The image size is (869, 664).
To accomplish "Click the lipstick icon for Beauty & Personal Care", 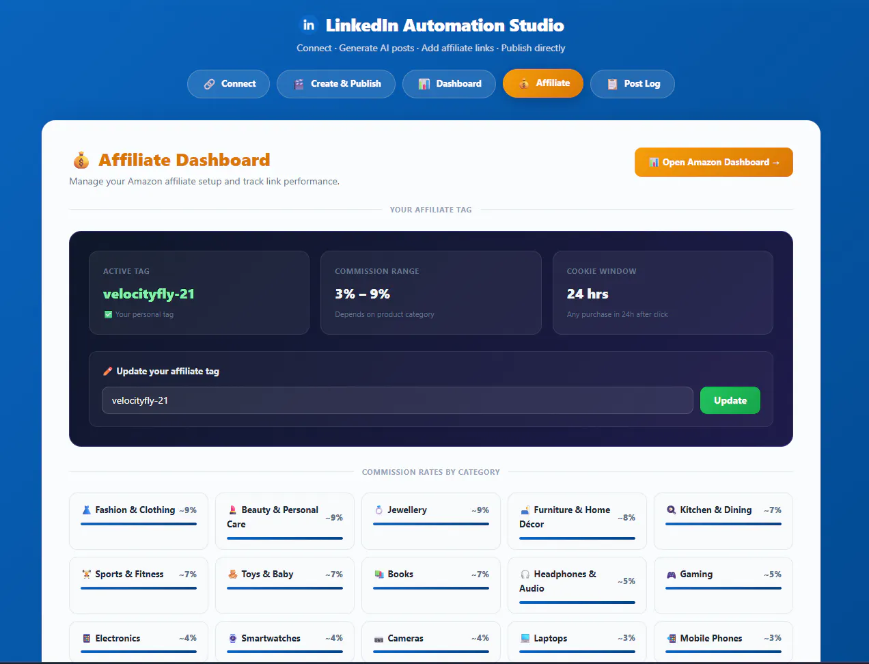I will pos(233,510).
